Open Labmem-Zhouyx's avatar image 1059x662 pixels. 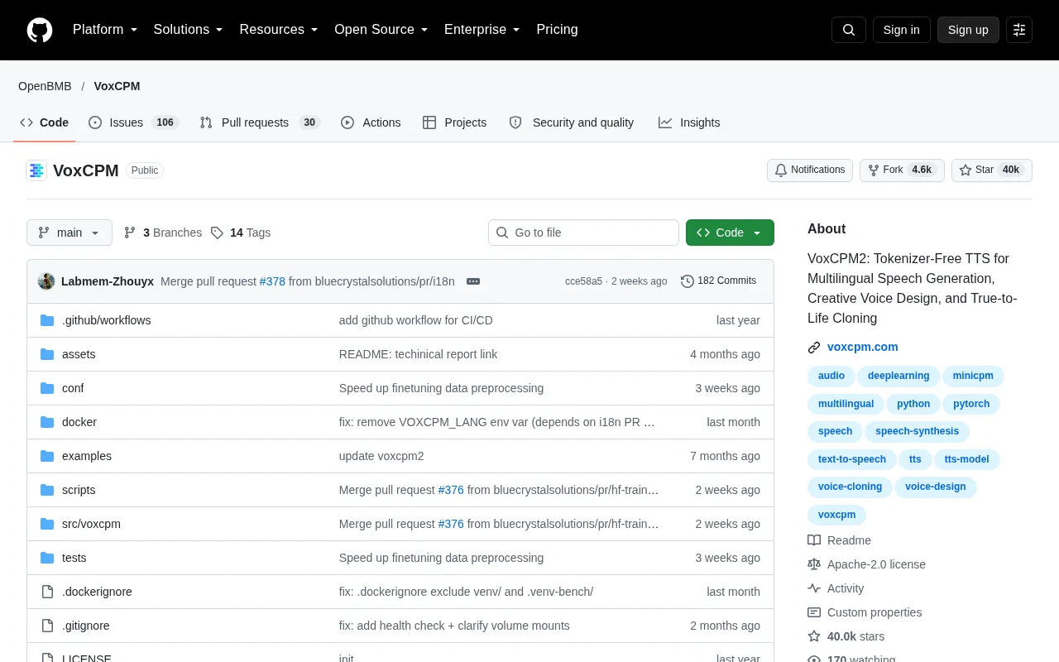(x=46, y=281)
